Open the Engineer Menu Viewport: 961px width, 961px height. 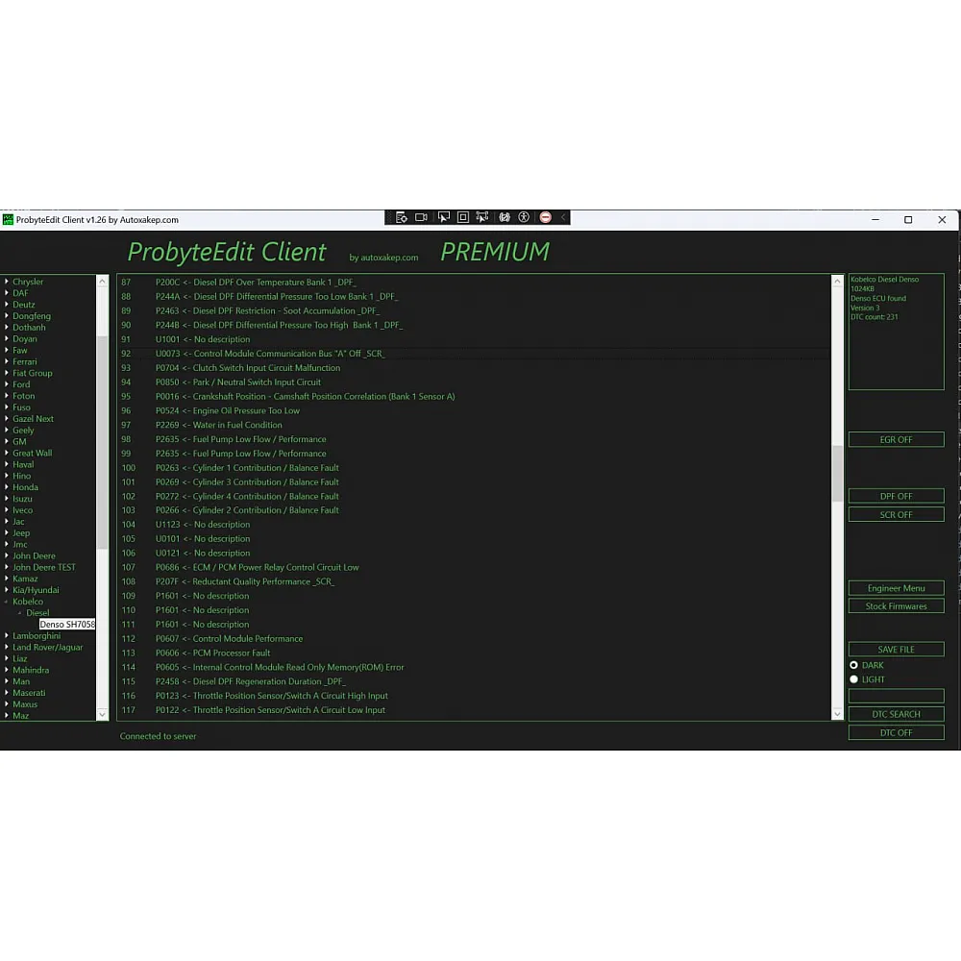tap(896, 588)
